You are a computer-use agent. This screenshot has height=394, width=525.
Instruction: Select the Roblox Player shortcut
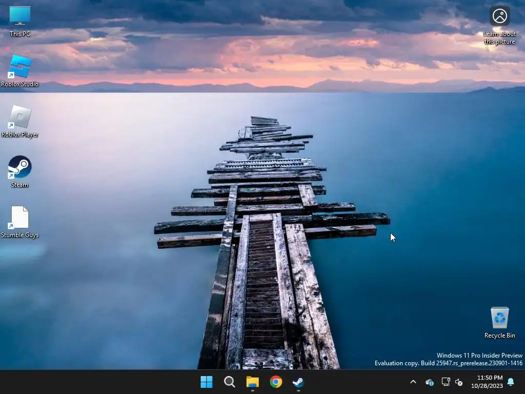20,122
